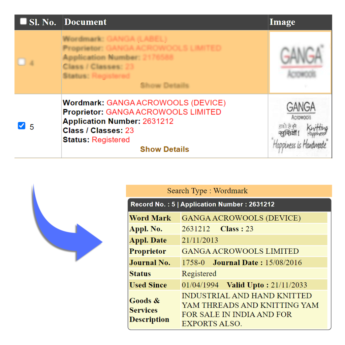Click the Document column header
This screenshot has width=345, height=345.
86,22
